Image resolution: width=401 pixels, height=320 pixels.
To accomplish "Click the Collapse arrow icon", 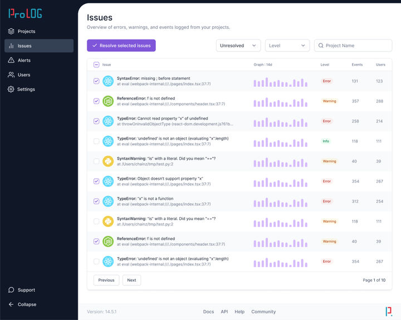I will [11, 304].
